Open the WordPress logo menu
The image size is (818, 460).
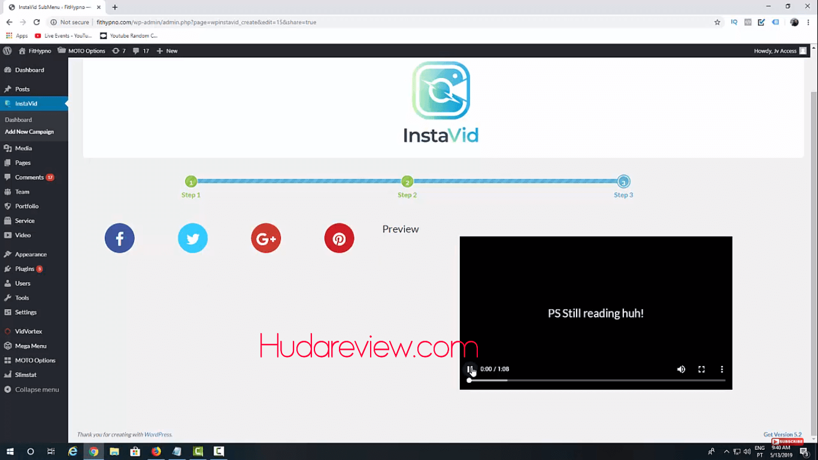(7, 51)
